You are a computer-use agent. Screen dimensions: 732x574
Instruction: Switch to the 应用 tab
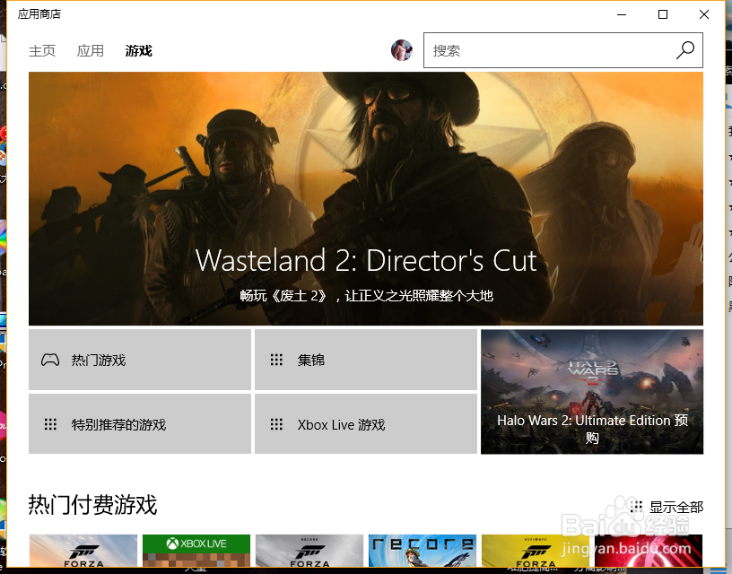pos(90,50)
